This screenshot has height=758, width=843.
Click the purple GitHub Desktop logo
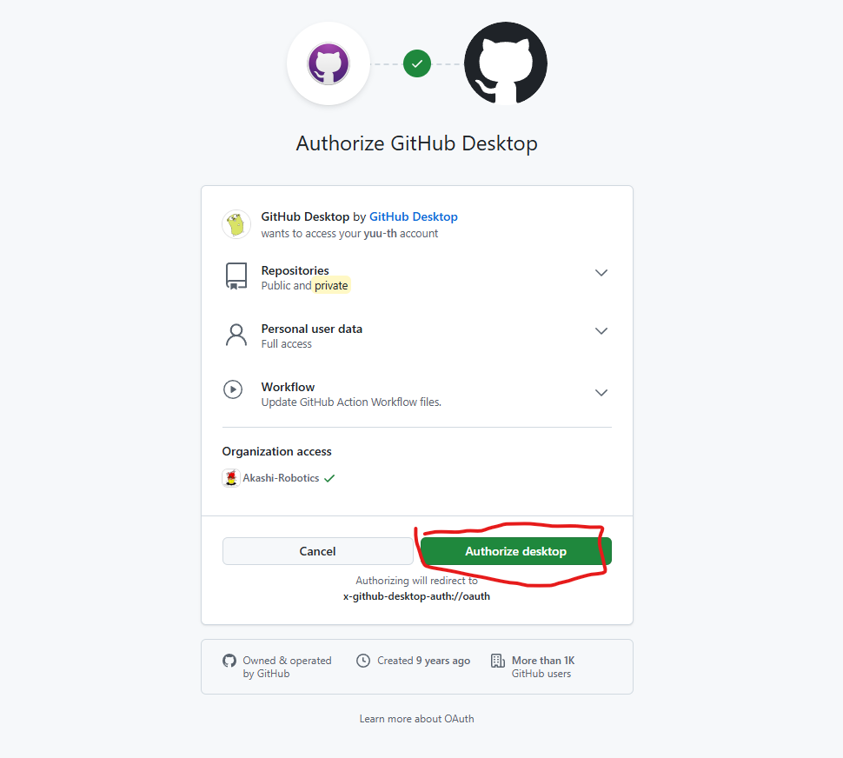(329, 64)
